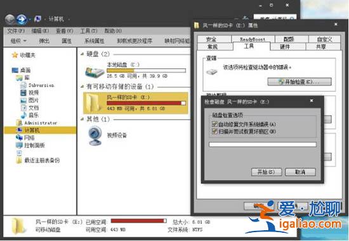
Task: Click Eject (弹出) in the toolbar
Action: point(44,41)
